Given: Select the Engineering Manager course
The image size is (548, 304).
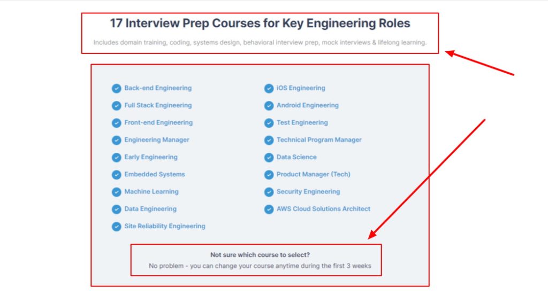Looking at the screenshot, I should pyautogui.click(x=157, y=139).
